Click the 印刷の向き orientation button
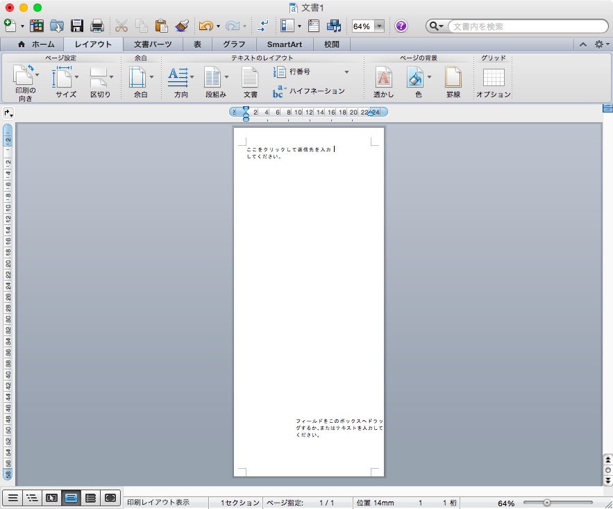This screenshot has width=613, height=509. tap(26, 83)
